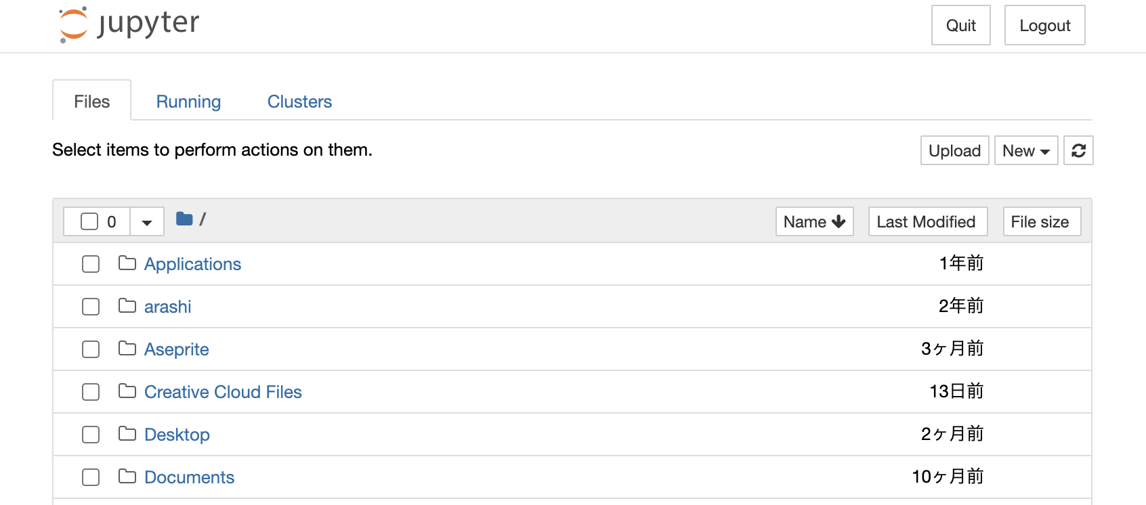Switch to the Running tab
The height and width of the screenshot is (505, 1146).
tap(188, 101)
